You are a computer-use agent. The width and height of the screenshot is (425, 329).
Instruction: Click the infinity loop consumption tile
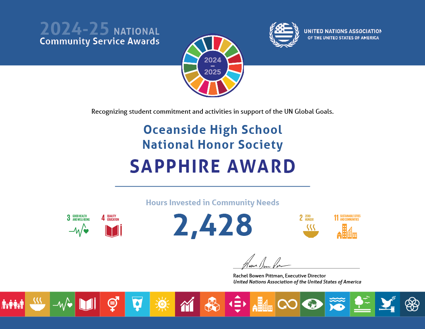[x=288, y=304]
